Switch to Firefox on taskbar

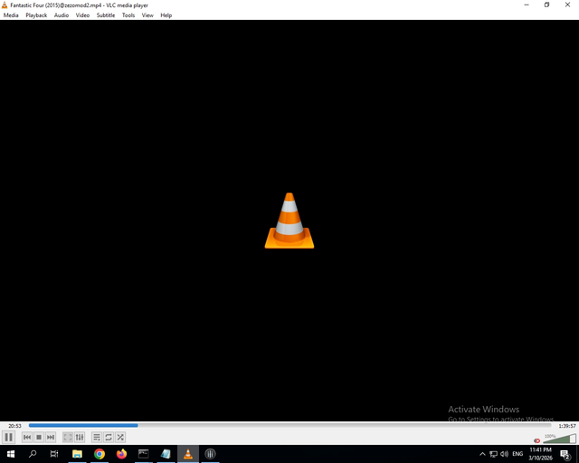click(x=121, y=454)
